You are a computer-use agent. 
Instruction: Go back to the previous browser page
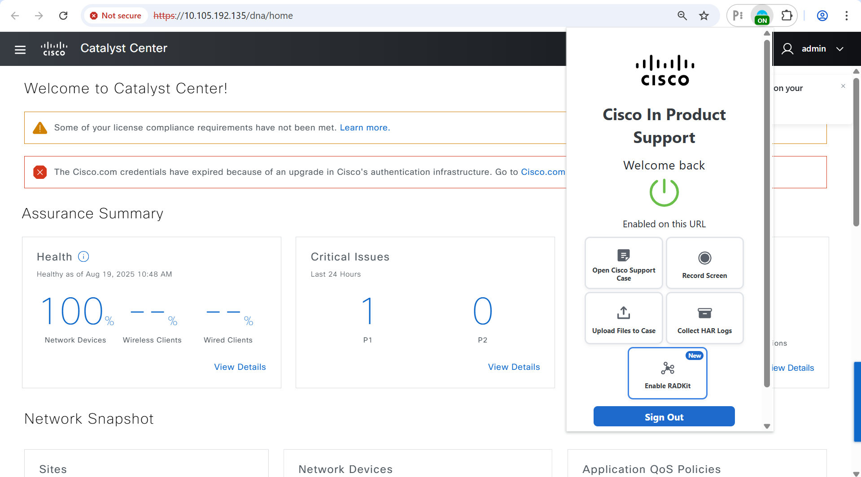point(15,16)
